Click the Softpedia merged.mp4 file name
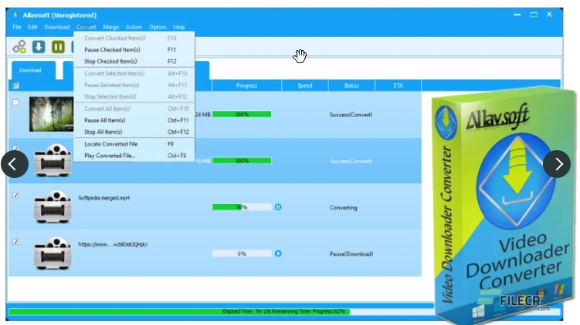 click(104, 198)
